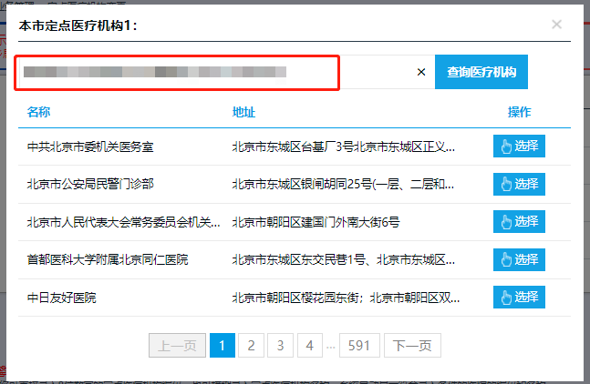Go to page 3 of results

pyautogui.click(x=280, y=346)
